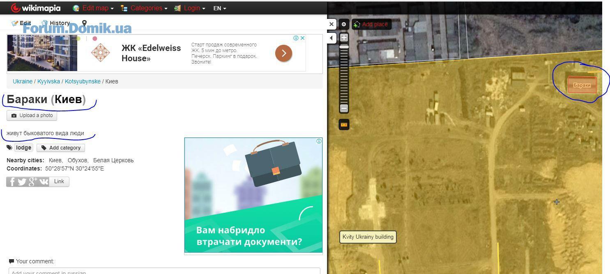Click the Бараки (Киев) page title
The height and width of the screenshot is (274, 610).
point(46,99)
